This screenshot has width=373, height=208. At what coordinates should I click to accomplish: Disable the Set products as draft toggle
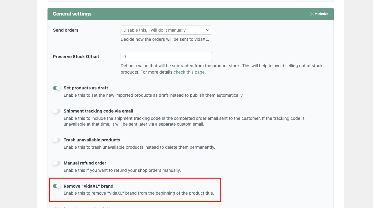[57, 88]
